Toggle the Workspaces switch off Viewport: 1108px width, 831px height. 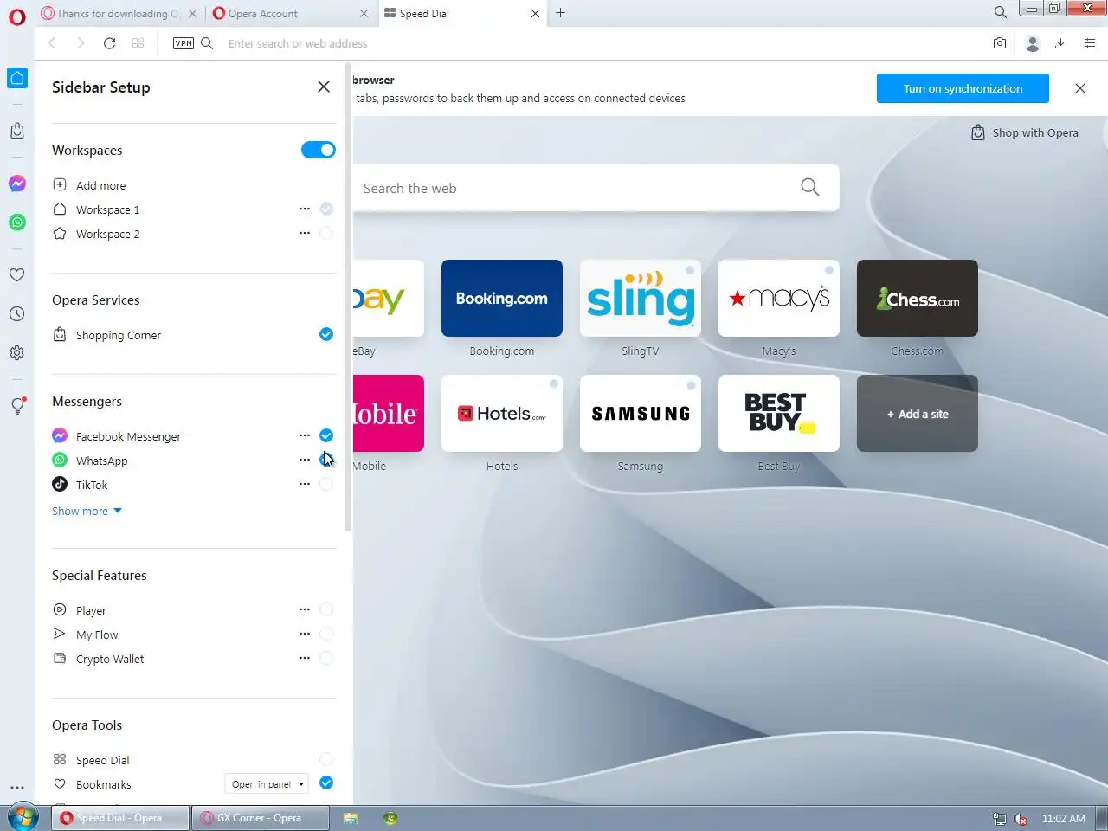coord(319,150)
